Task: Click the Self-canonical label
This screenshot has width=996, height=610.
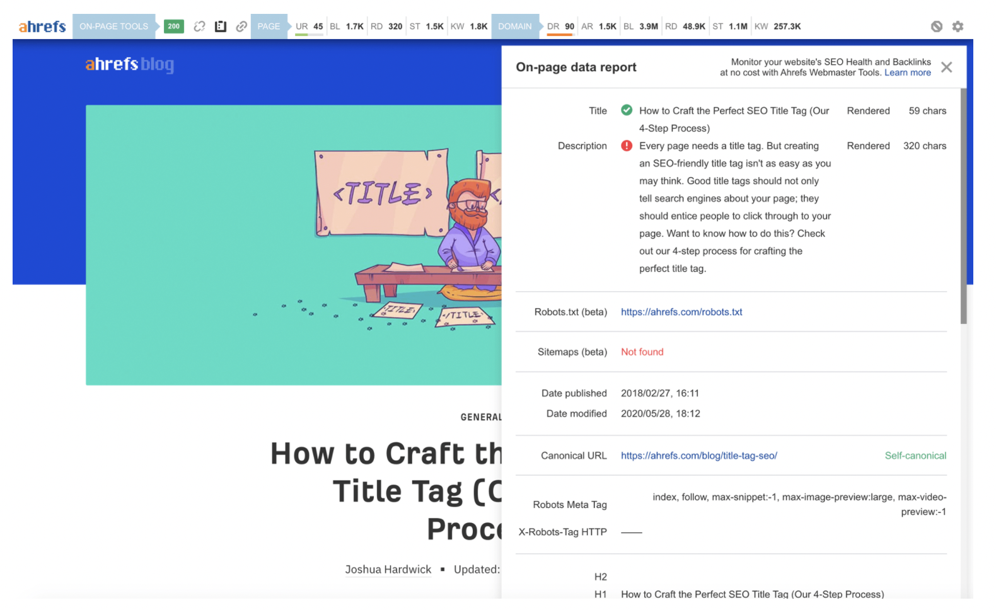Action: click(915, 456)
